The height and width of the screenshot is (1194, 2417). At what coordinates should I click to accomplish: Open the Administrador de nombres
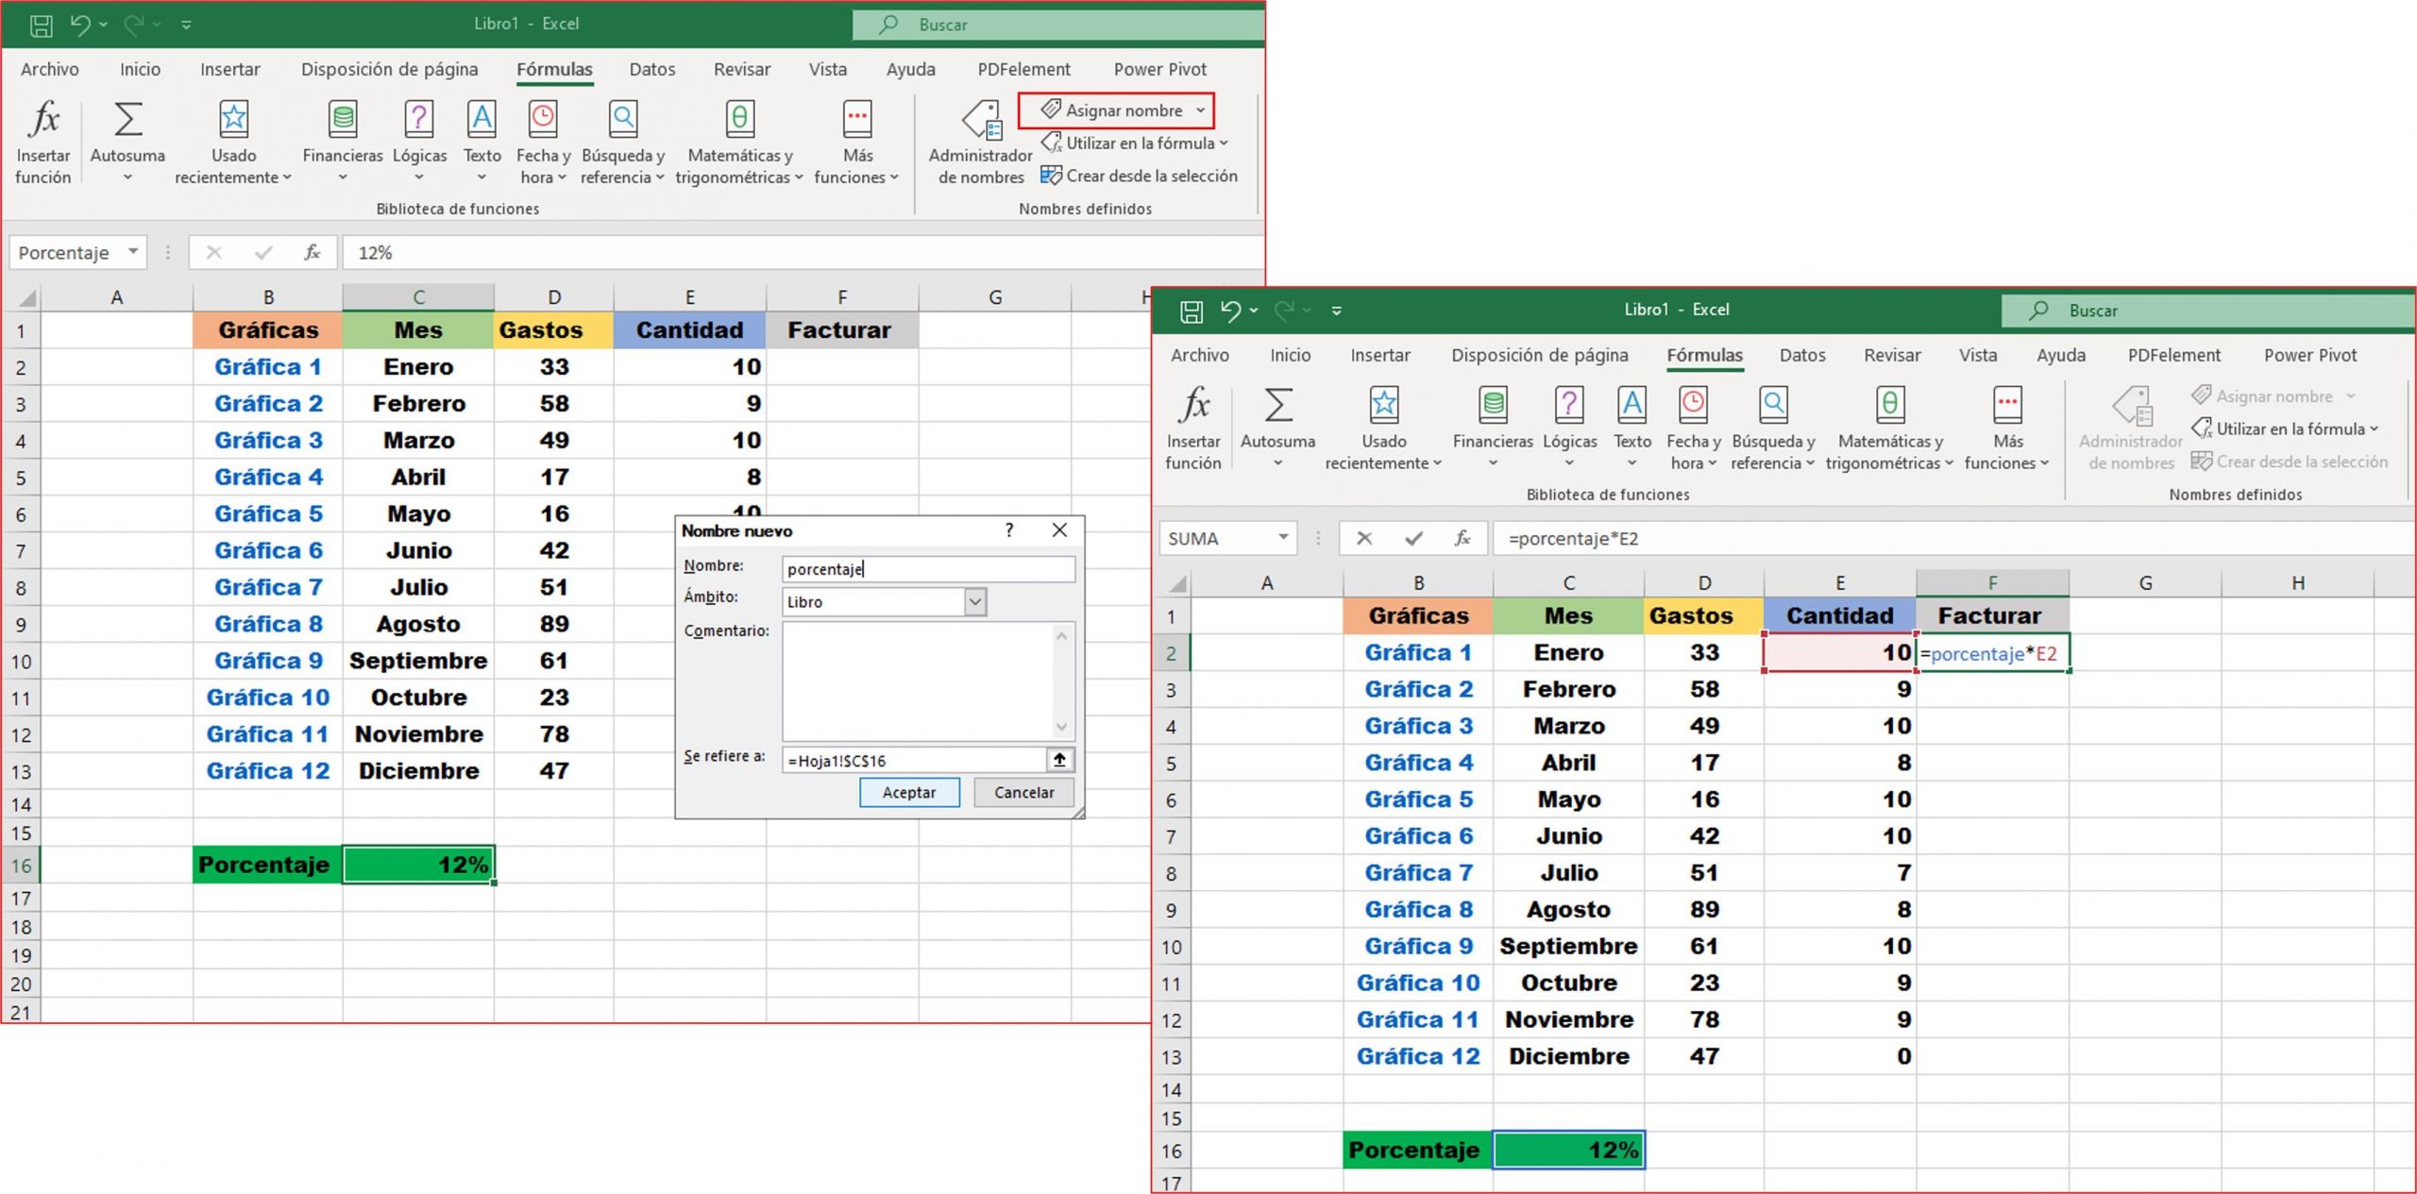click(979, 142)
